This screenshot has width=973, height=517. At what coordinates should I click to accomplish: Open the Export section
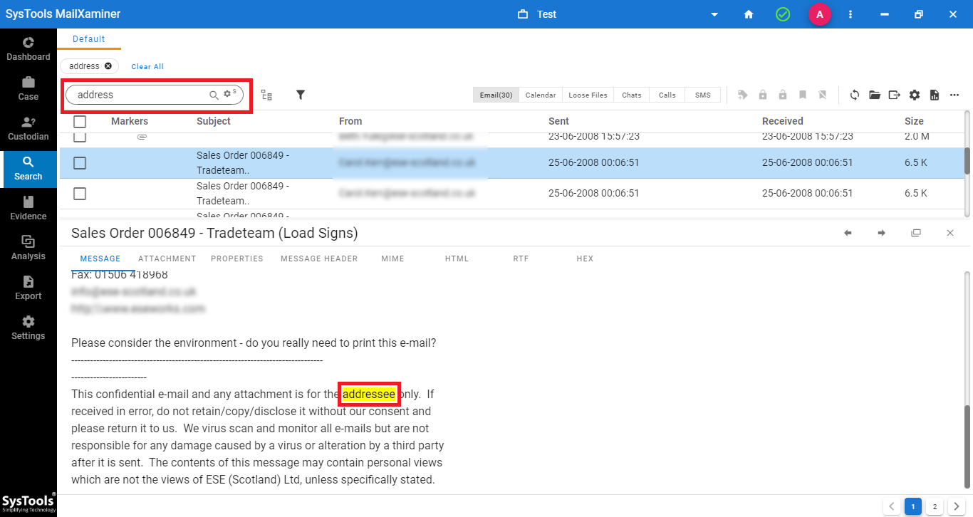point(28,288)
